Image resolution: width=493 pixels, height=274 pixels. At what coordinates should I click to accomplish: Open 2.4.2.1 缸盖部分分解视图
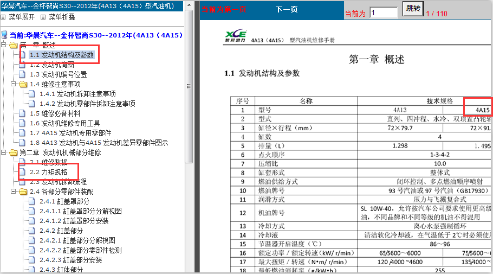(77, 240)
